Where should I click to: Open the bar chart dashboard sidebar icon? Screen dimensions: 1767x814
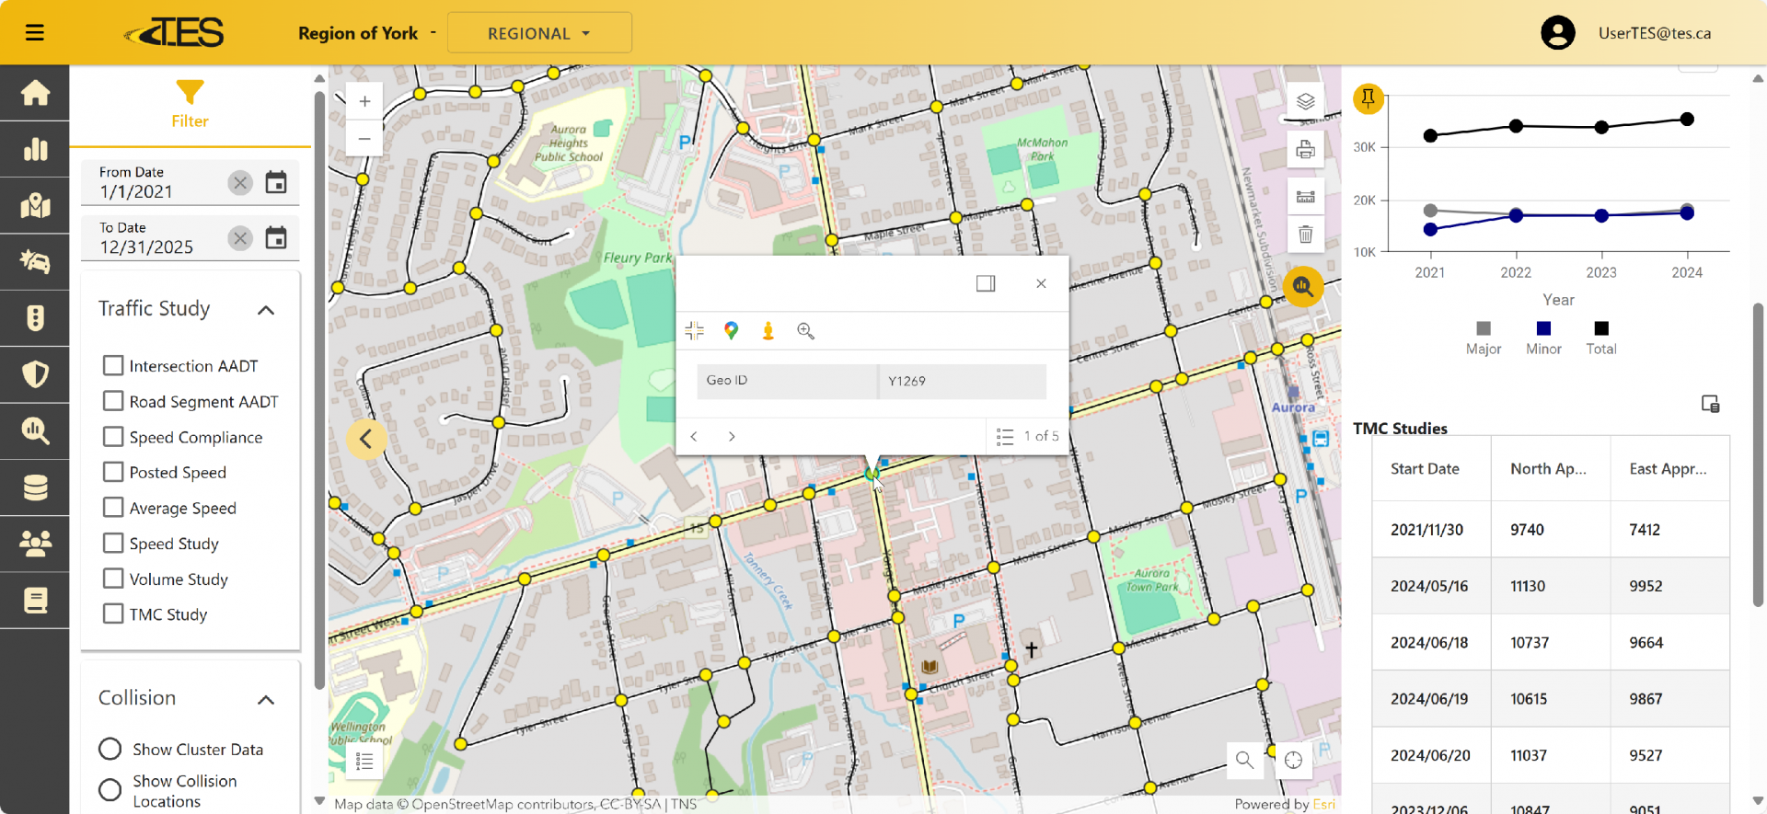35,149
